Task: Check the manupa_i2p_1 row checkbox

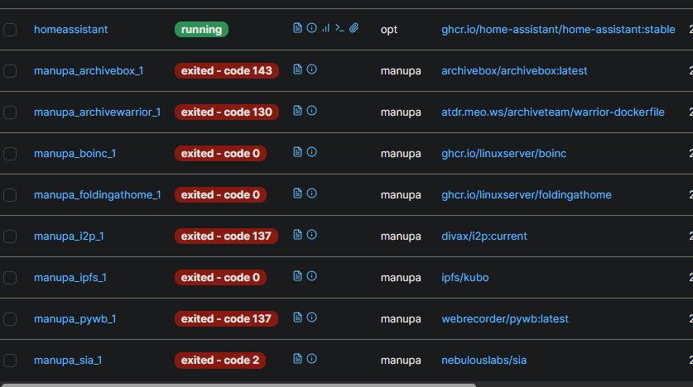Action: [x=10, y=236]
